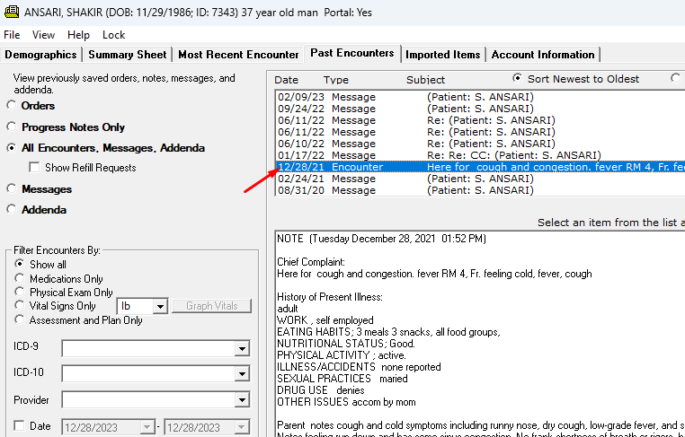Open the Most Recent Encounter tab
685x437 pixels.
point(238,55)
